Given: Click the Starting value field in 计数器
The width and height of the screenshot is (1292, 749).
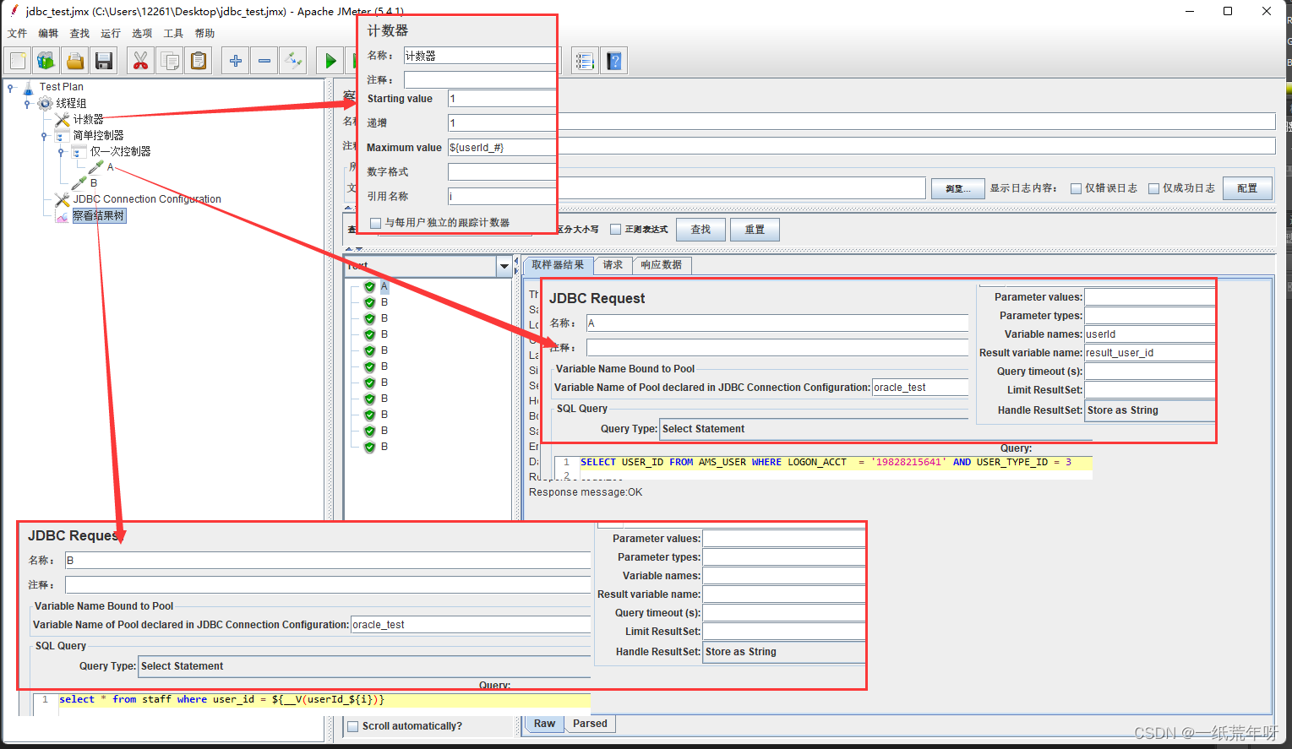Looking at the screenshot, I should click(x=502, y=99).
